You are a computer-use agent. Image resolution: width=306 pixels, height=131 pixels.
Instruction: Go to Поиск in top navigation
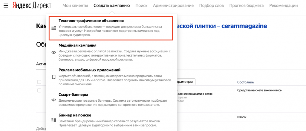(141, 6)
